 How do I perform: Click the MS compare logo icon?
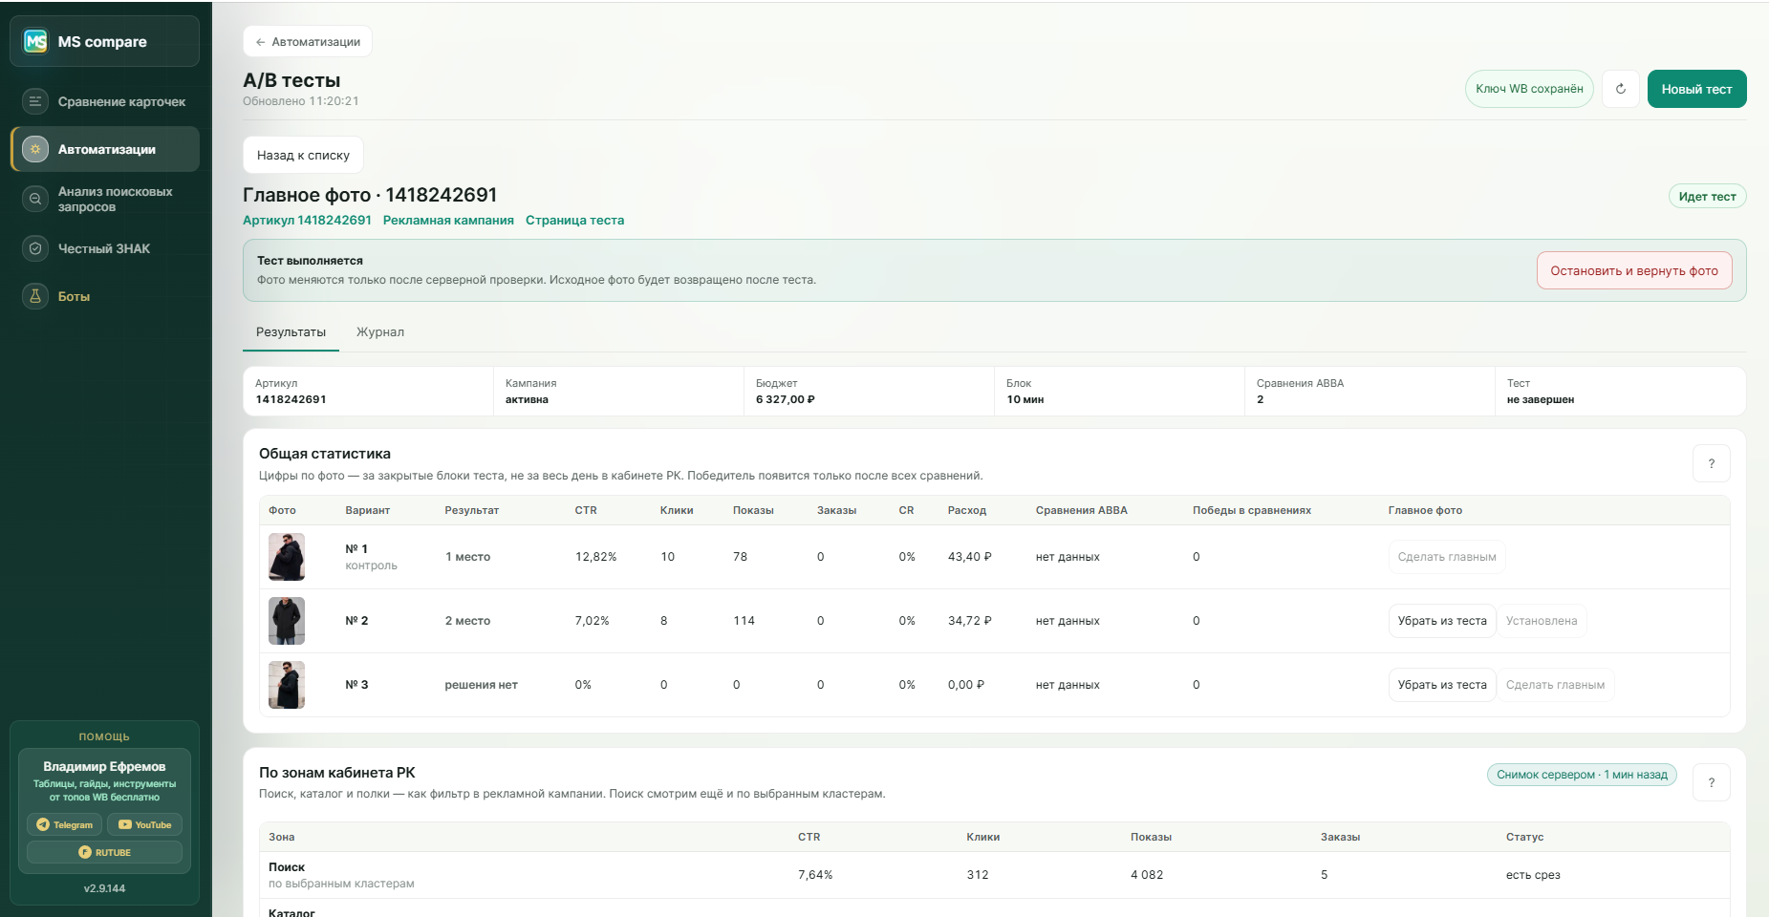pos(35,41)
